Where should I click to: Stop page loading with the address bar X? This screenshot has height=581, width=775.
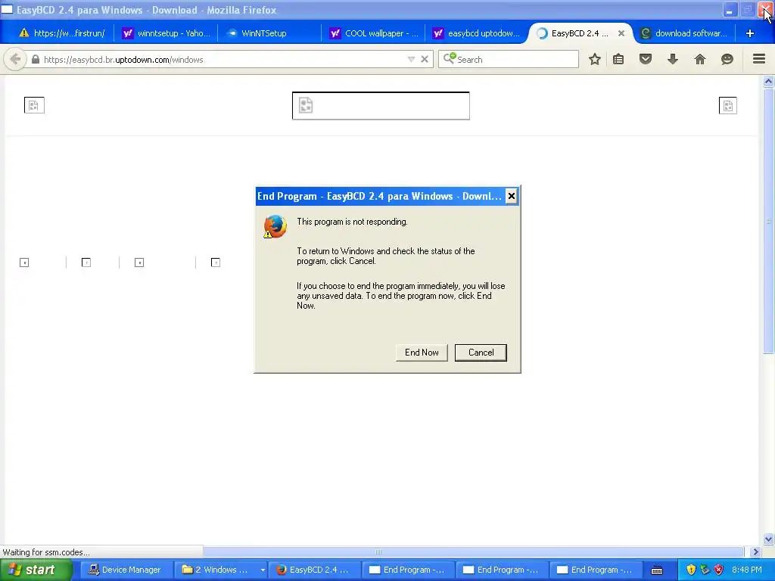click(x=425, y=59)
